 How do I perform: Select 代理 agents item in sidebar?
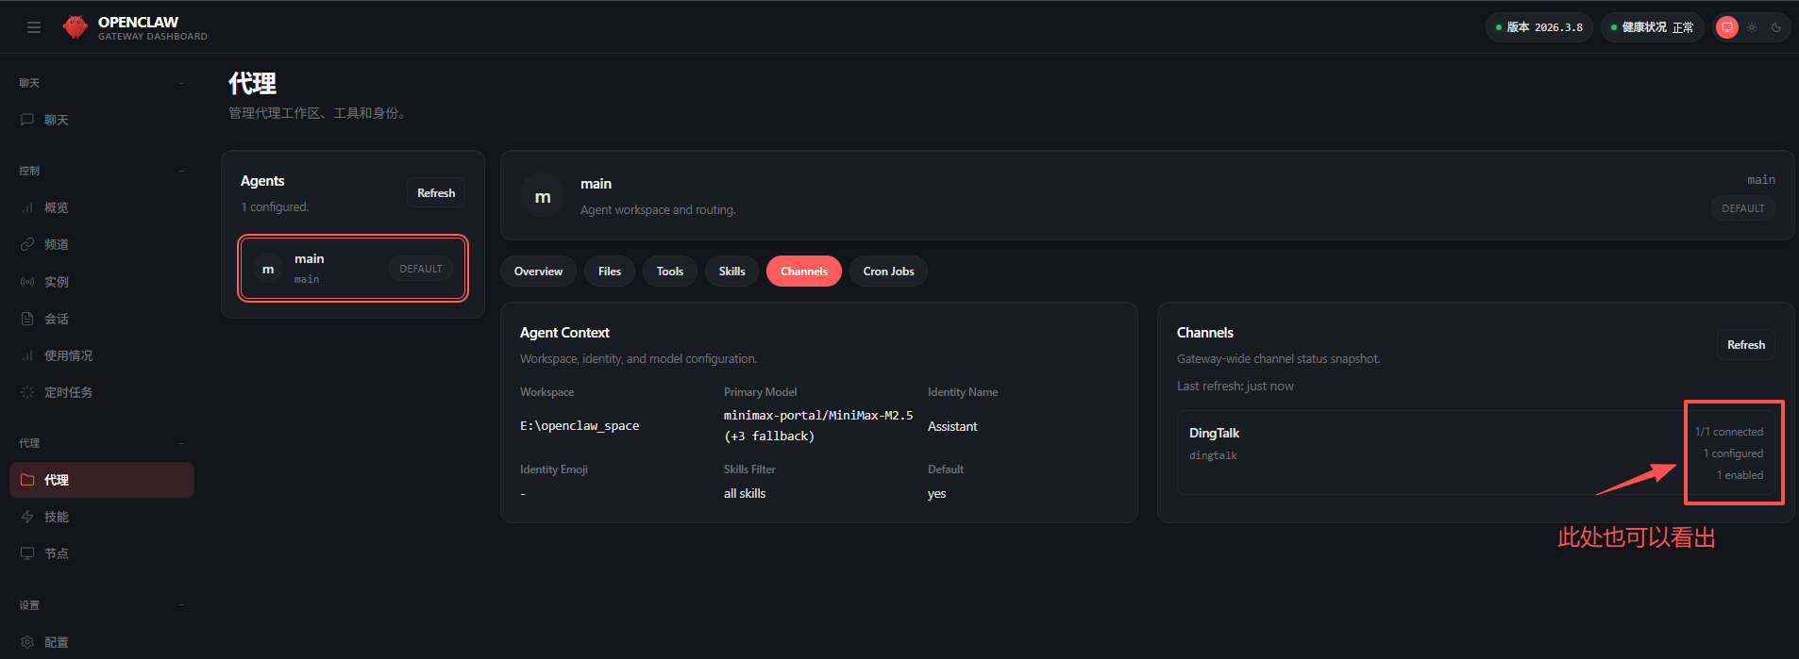click(x=101, y=480)
